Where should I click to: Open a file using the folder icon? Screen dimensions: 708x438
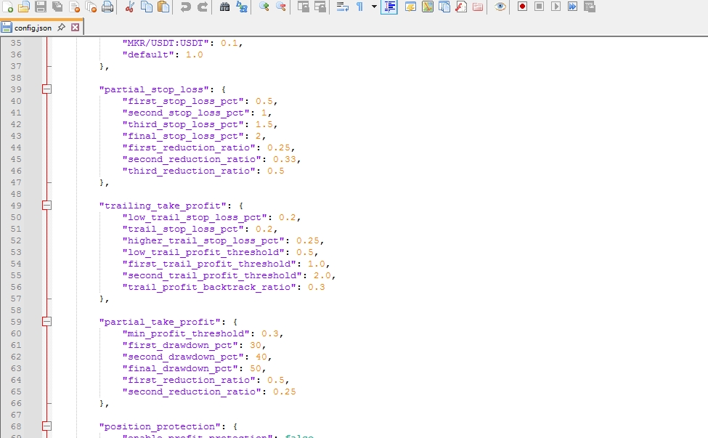(24, 7)
